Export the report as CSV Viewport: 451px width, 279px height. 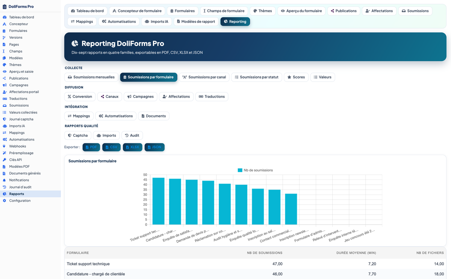click(112, 147)
